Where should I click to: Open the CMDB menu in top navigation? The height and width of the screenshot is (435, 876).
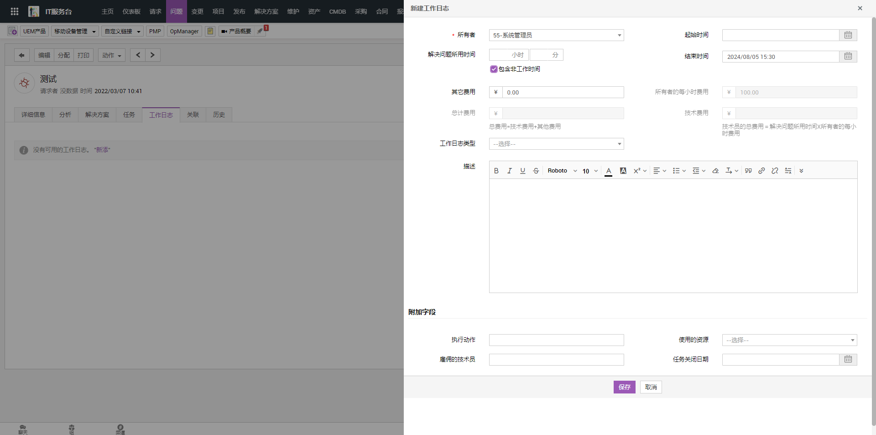(x=337, y=11)
